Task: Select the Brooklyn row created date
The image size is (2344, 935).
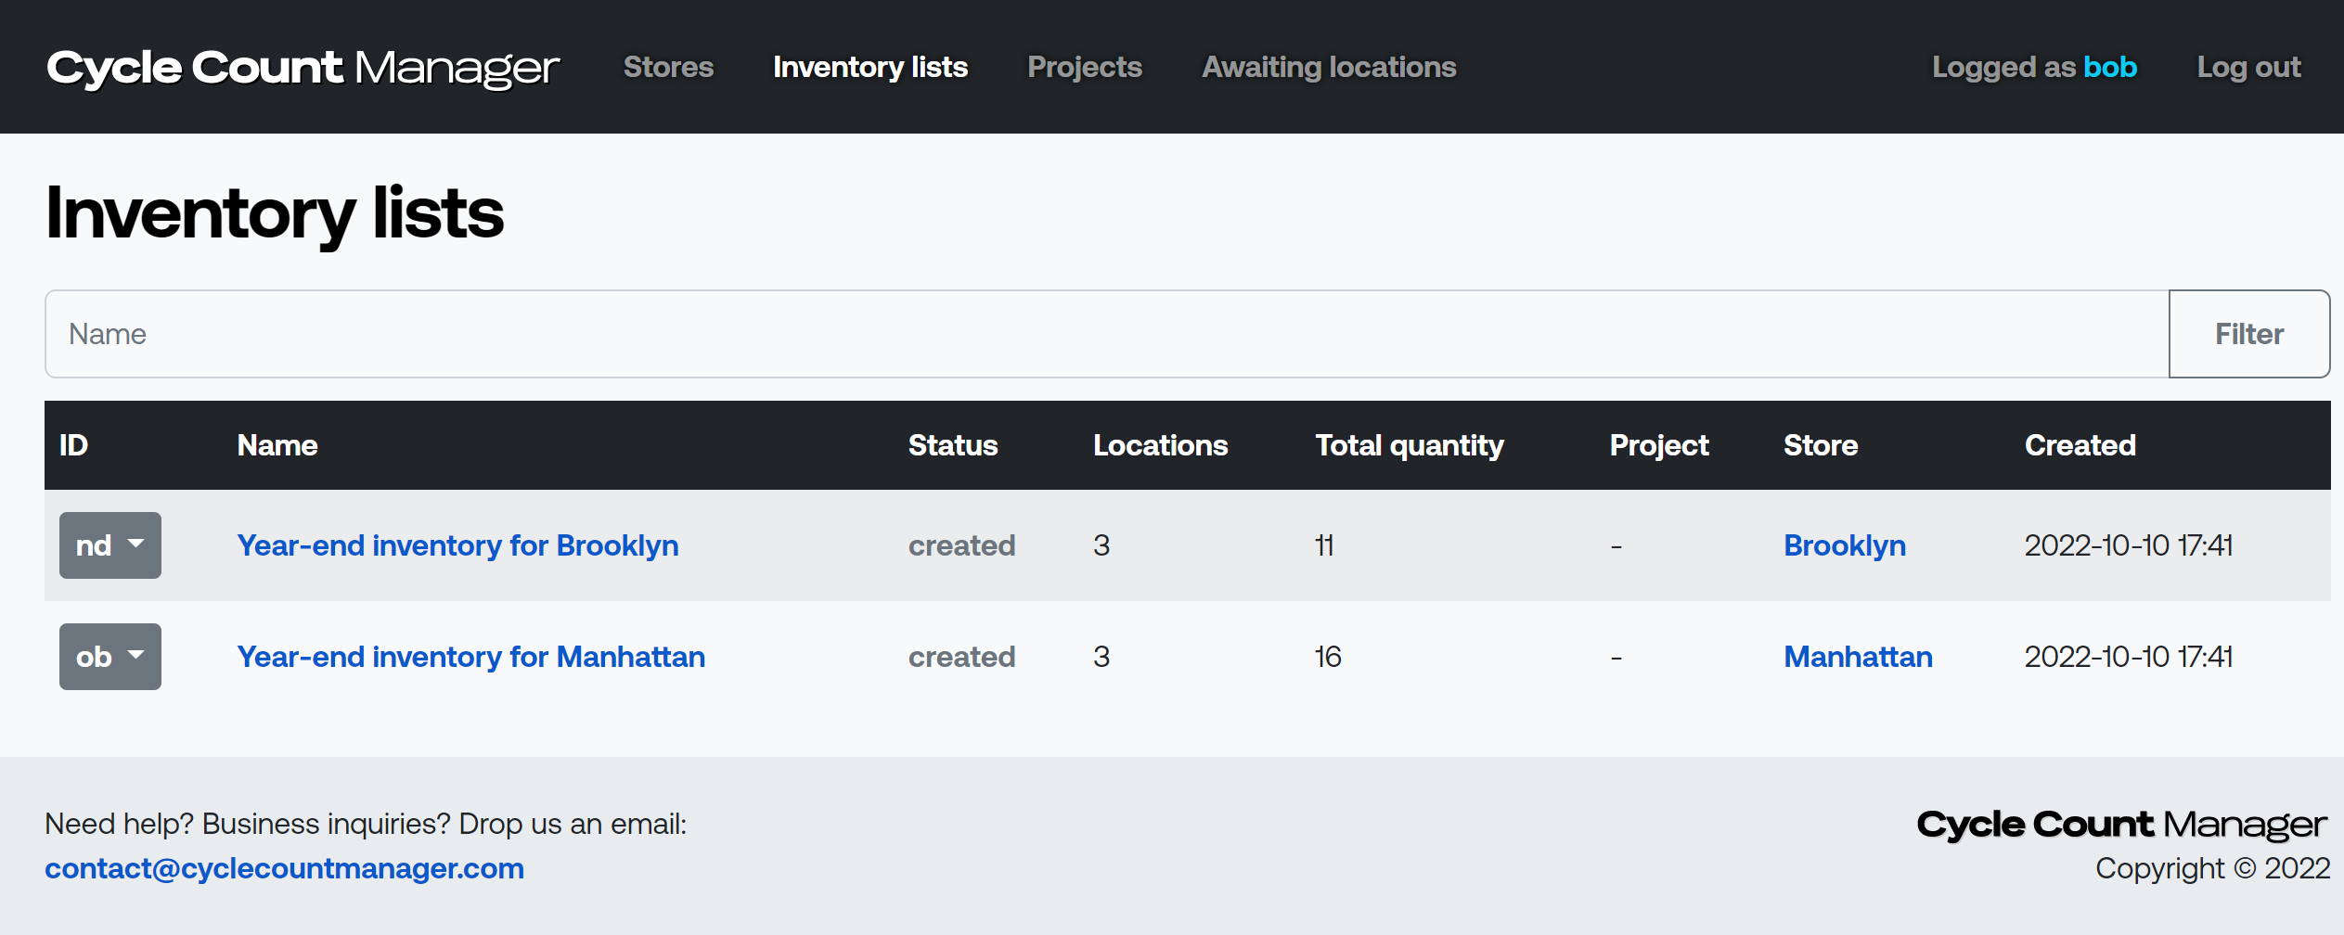Action: point(2129,545)
